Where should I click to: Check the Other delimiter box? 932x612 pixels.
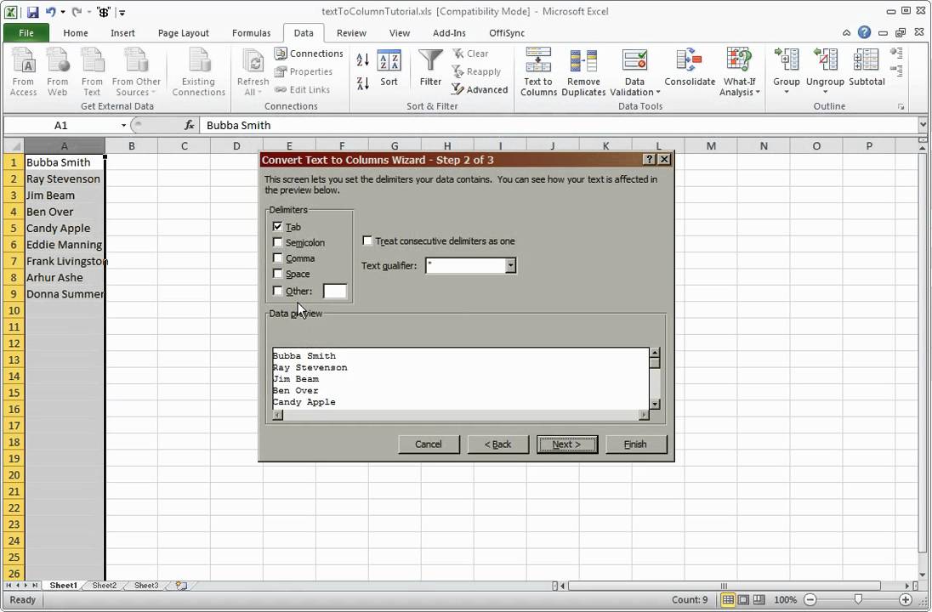277,291
